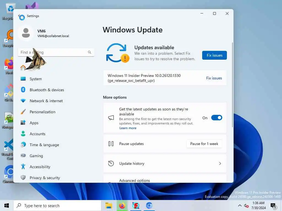This screenshot has height=211, width=282.
Task: Click the Accounts person icon
Action: tap(23, 134)
